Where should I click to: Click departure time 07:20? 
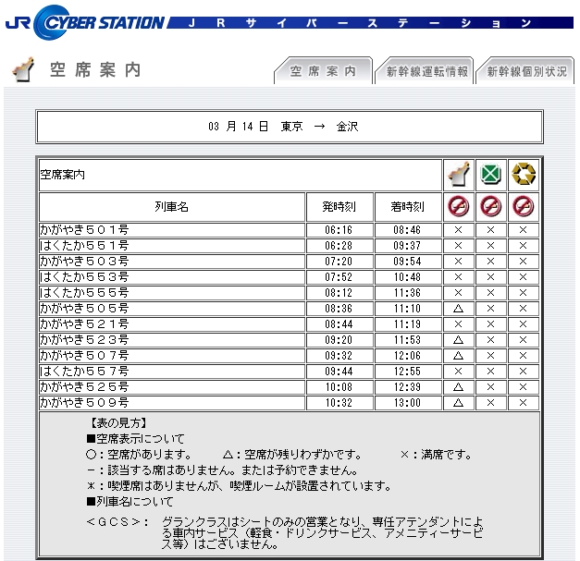click(x=339, y=262)
